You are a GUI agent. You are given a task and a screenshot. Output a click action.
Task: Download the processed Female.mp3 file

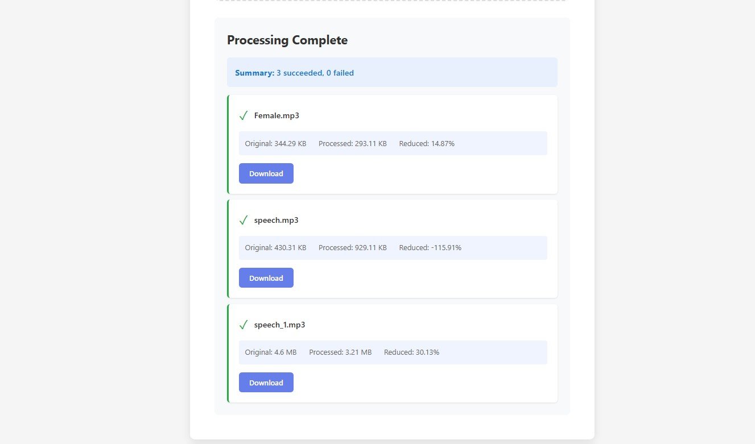(266, 173)
